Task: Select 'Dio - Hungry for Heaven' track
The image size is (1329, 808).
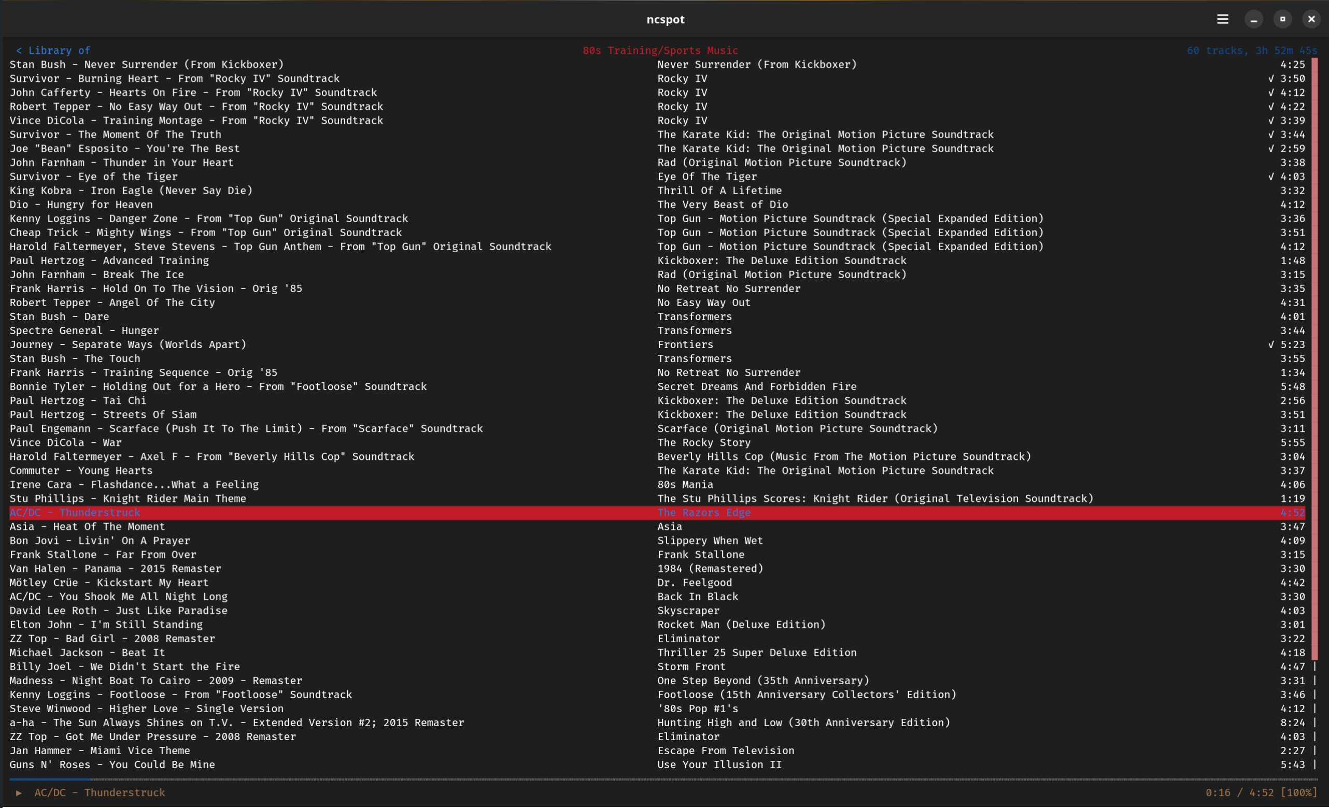Action: (x=657, y=205)
